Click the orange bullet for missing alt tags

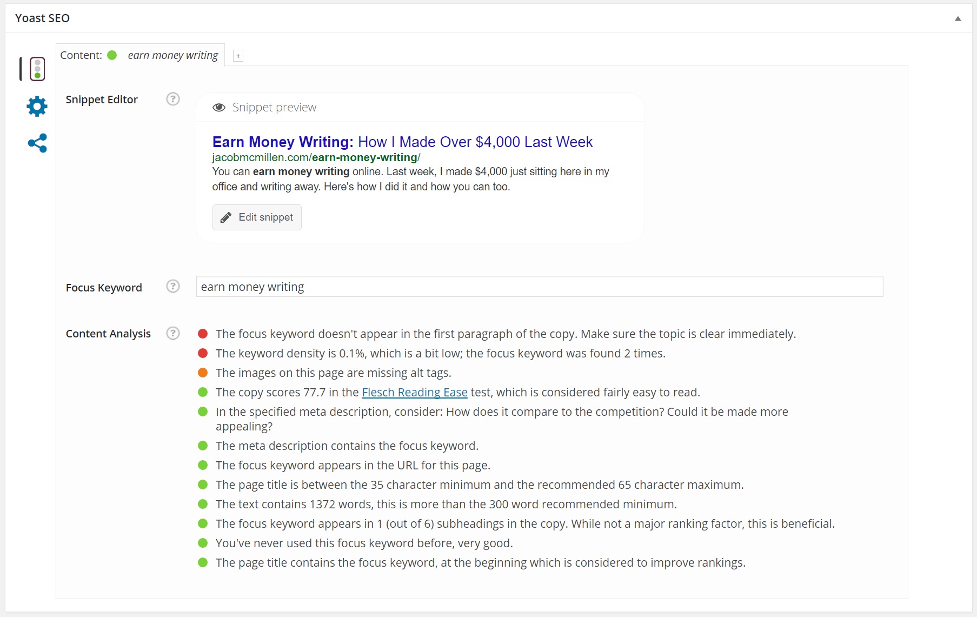203,373
